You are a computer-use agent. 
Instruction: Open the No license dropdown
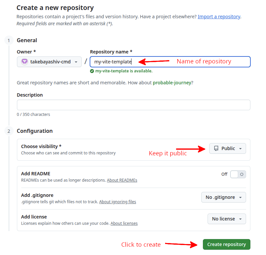click(226, 219)
